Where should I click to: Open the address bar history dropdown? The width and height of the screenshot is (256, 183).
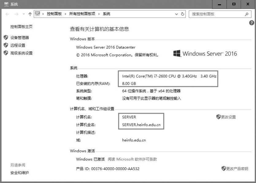[176, 14]
